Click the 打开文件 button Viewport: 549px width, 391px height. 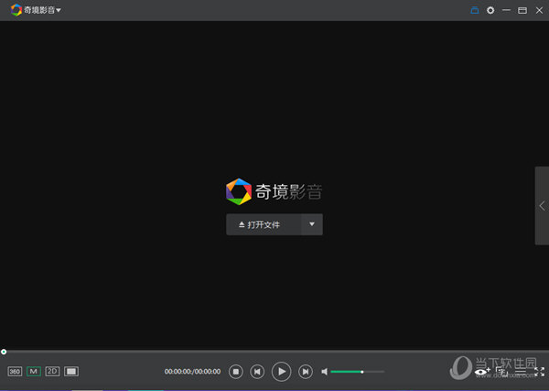click(x=264, y=224)
